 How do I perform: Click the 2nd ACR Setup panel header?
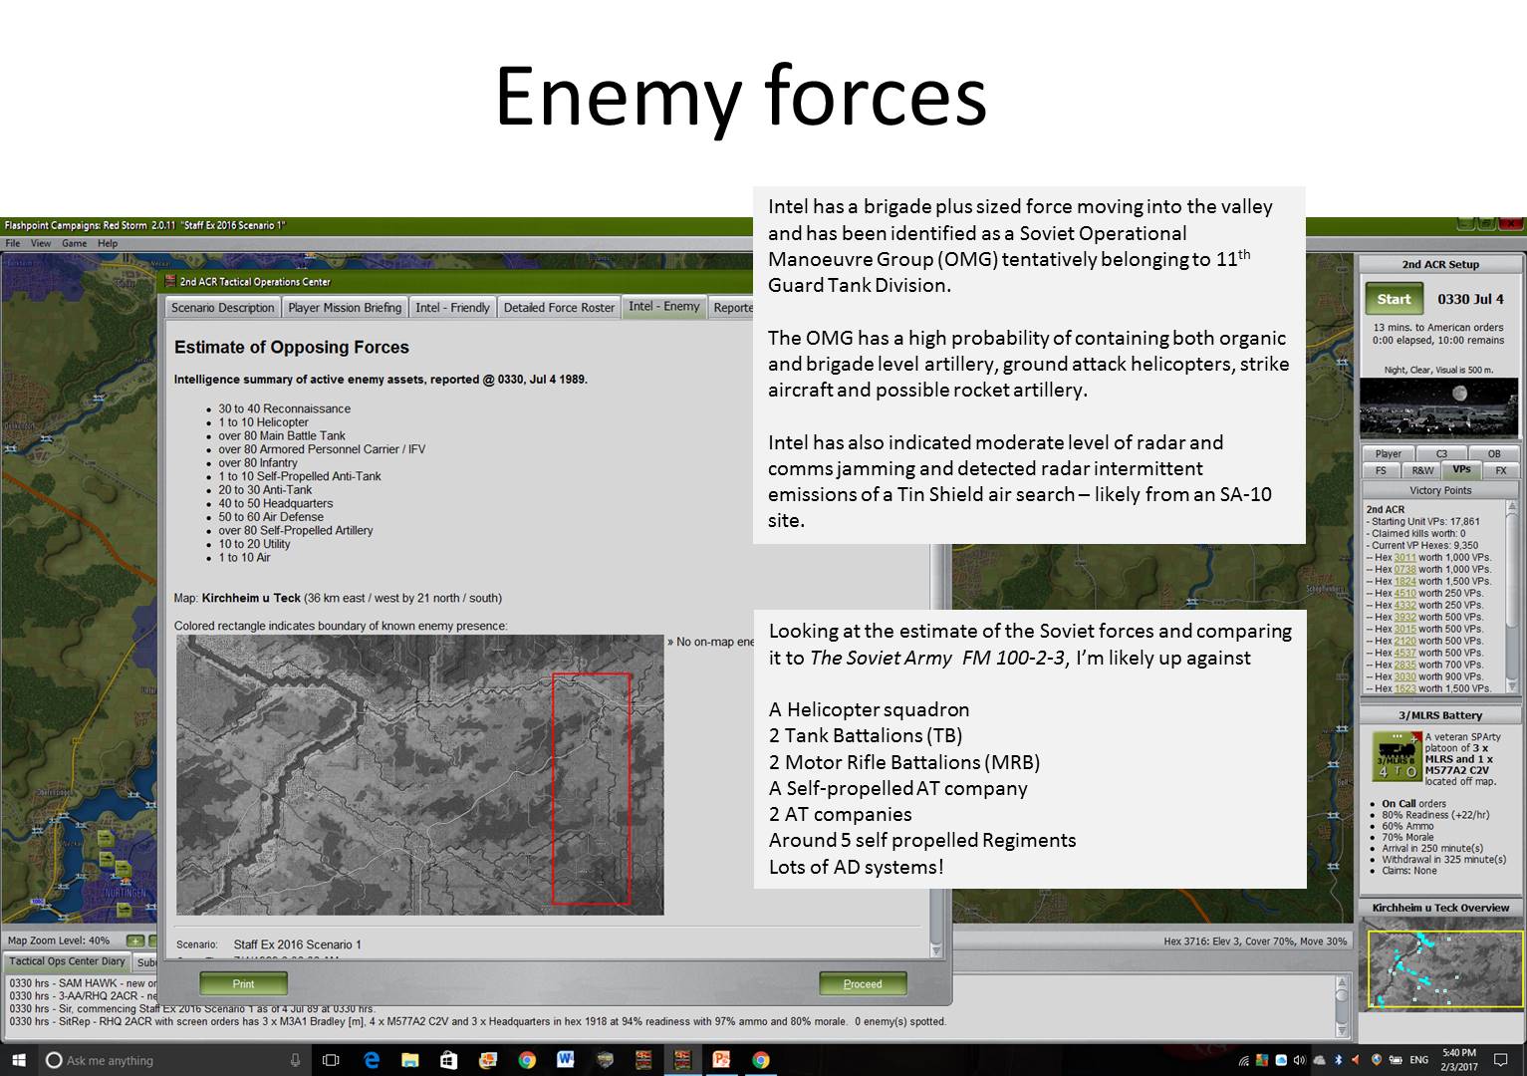[1440, 264]
